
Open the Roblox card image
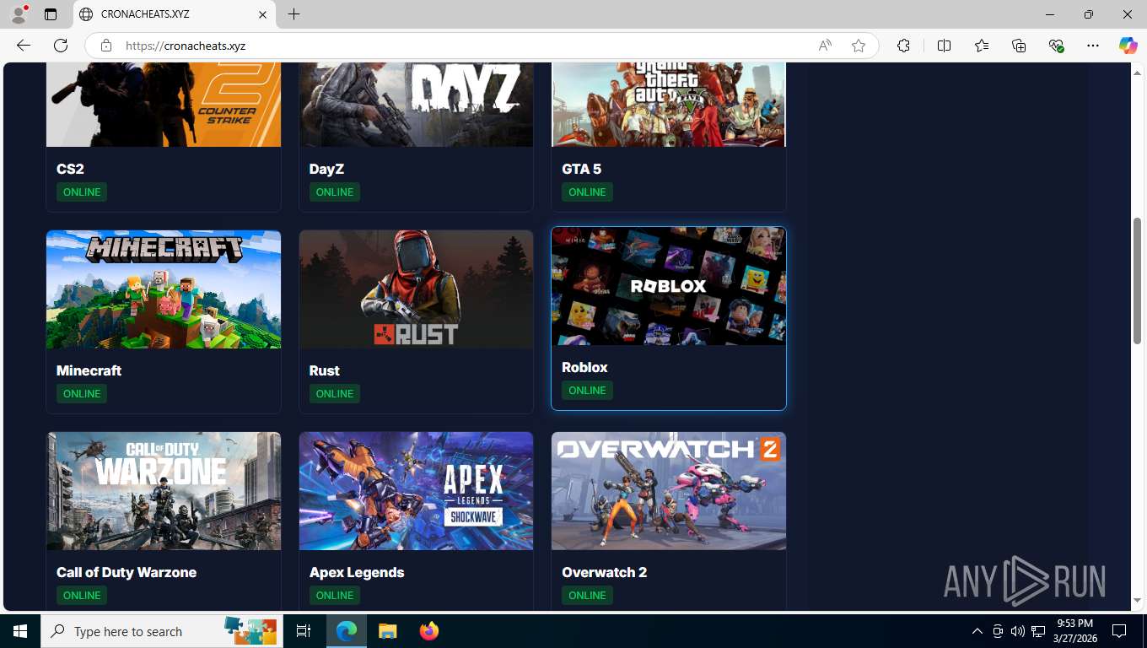(669, 286)
